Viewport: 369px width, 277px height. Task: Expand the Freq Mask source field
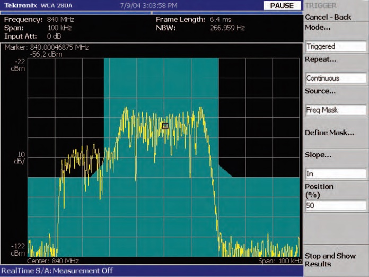click(336, 110)
